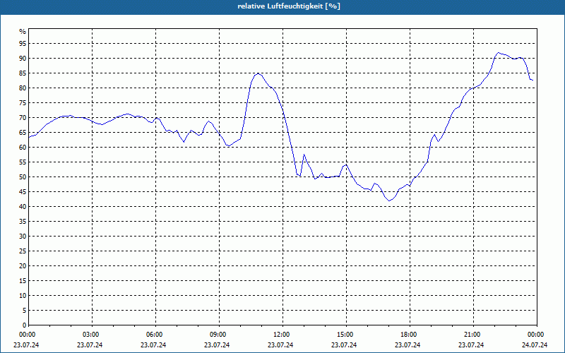Select the y-axis value 65
Viewport: 565px width, 353px height.
tap(23, 133)
